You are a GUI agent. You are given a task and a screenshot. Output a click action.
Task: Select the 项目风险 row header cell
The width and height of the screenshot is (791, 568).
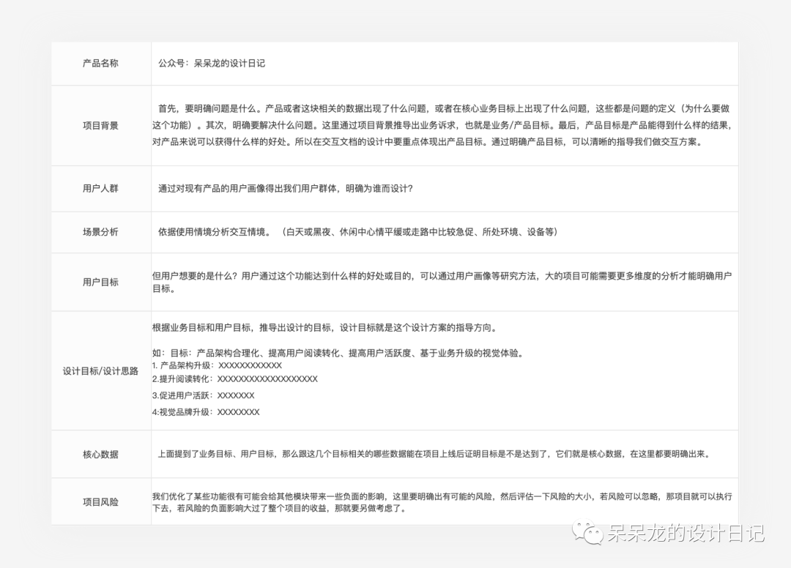(100, 501)
